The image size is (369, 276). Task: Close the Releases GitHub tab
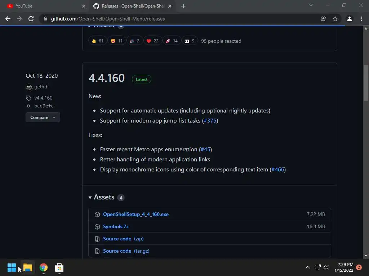(x=170, y=6)
